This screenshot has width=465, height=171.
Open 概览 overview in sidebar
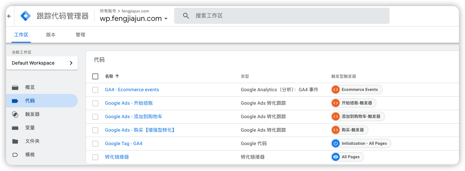coord(30,87)
